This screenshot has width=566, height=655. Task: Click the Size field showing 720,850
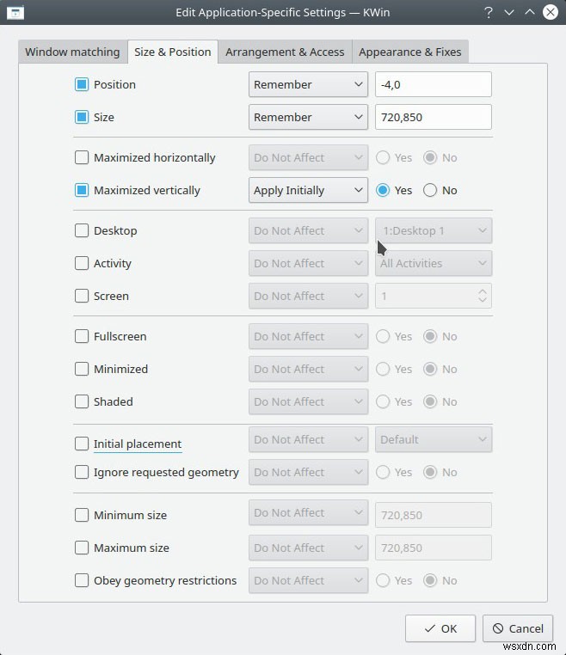(x=433, y=117)
